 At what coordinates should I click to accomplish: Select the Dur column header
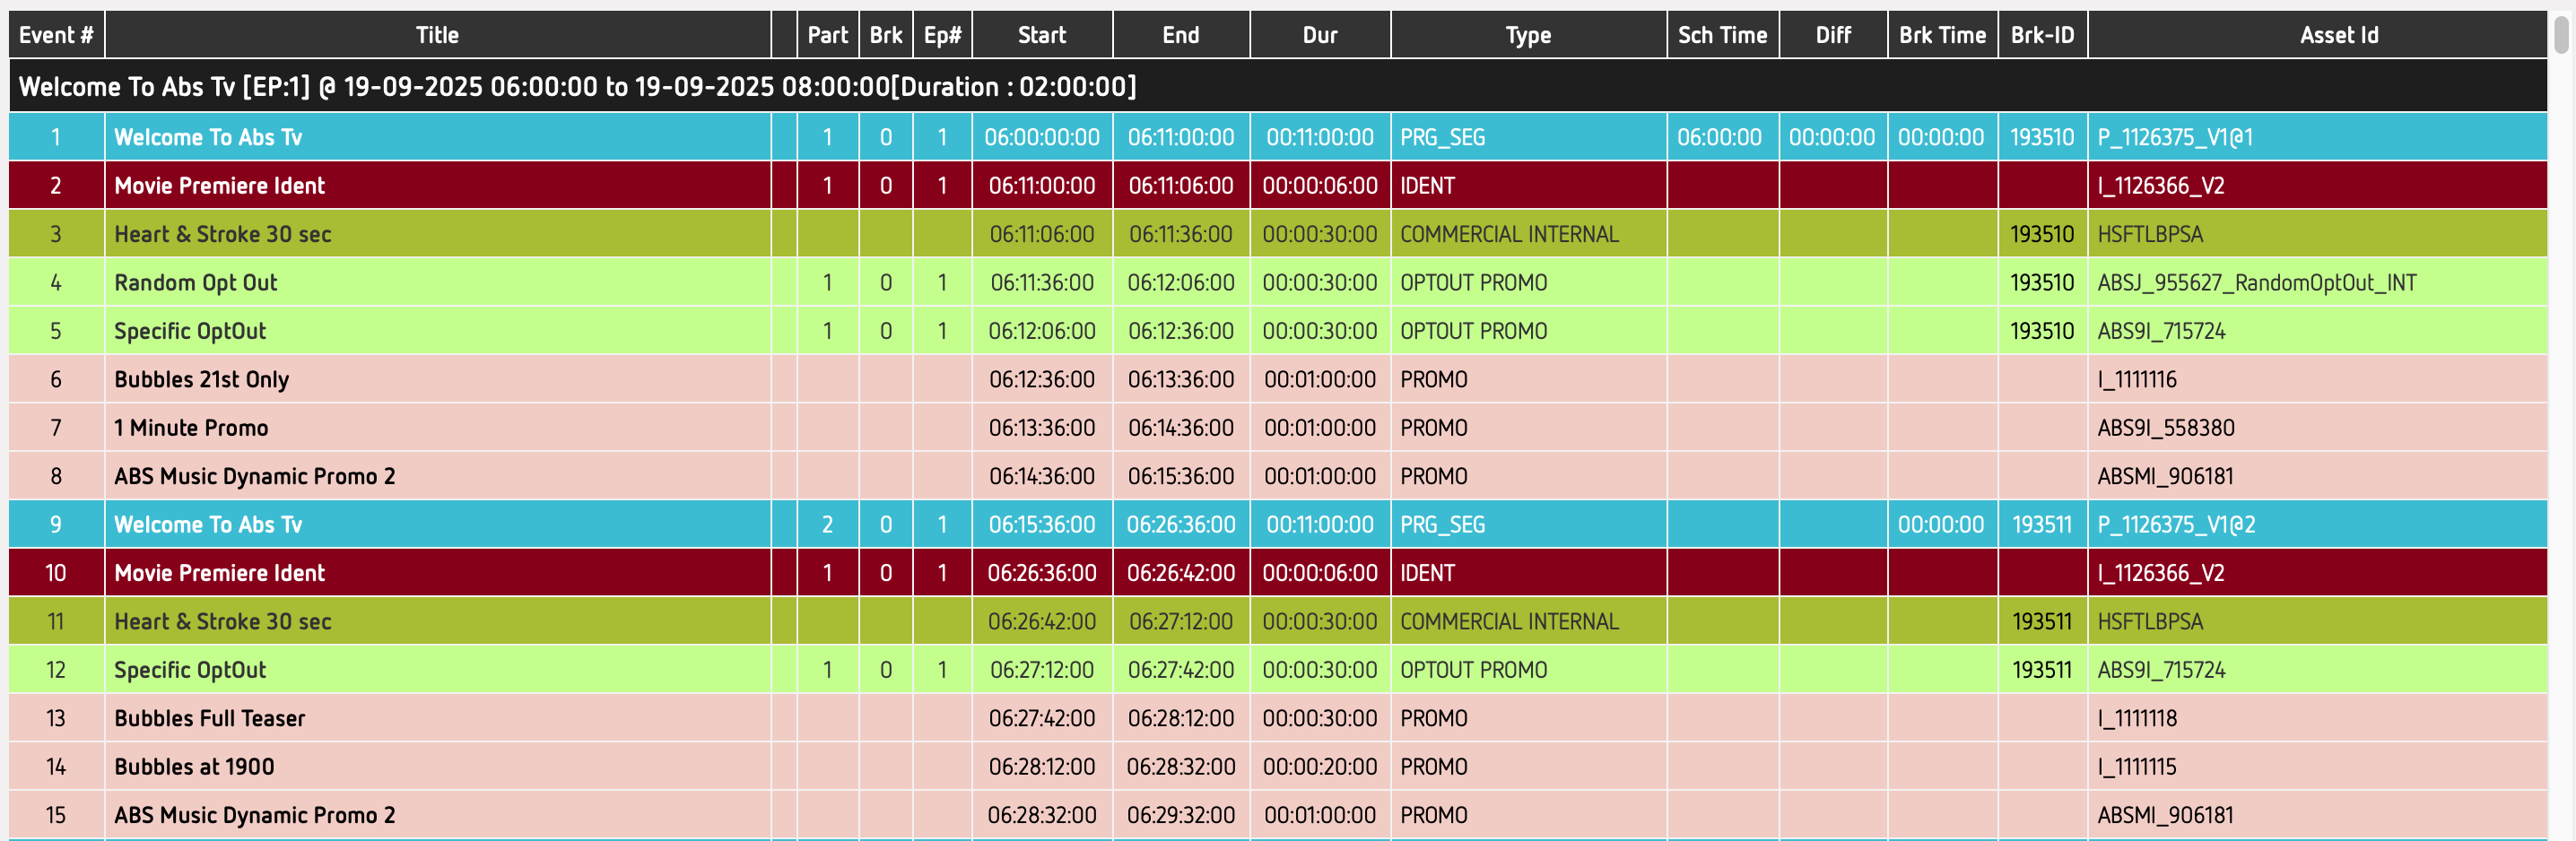point(1319,35)
